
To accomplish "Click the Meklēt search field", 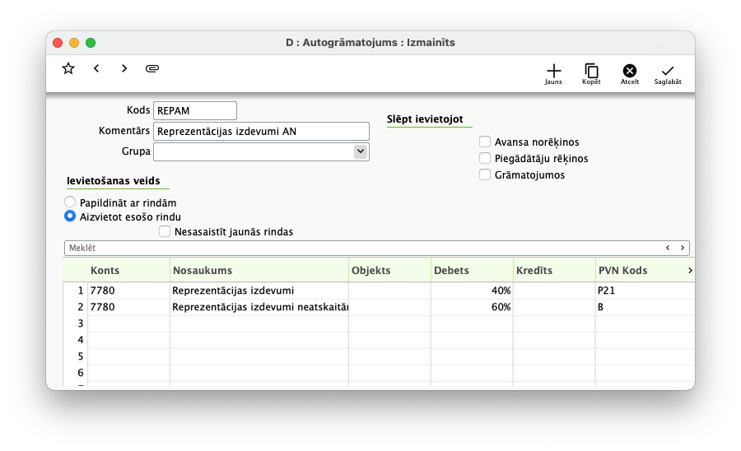I will [x=362, y=248].
